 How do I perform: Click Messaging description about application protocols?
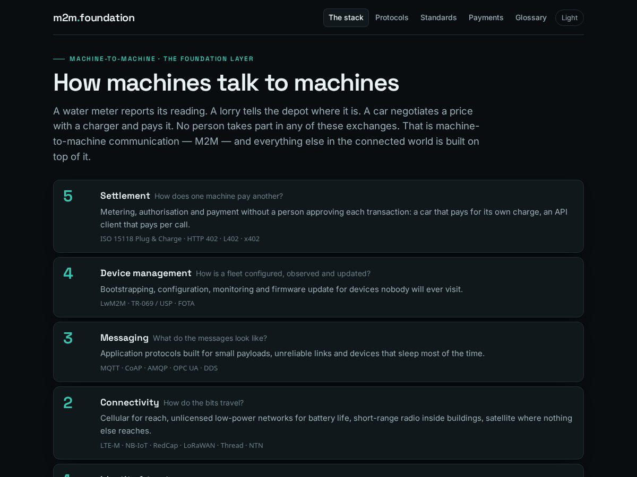[x=292, y=354]
